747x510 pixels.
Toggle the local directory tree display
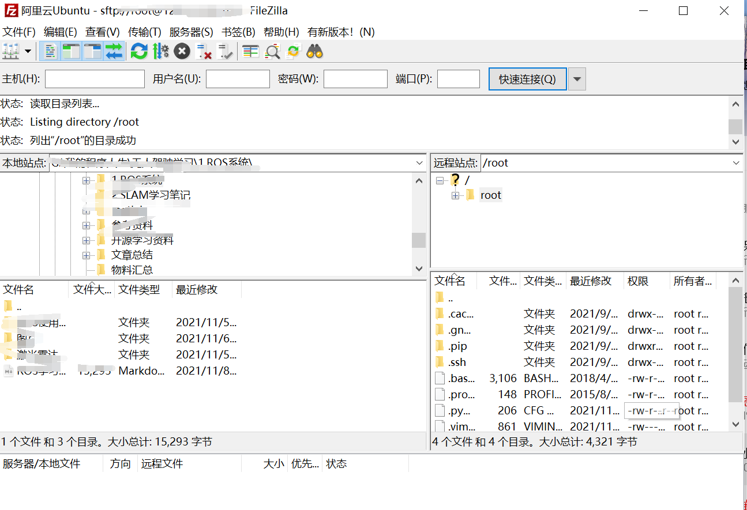(72, 51)
